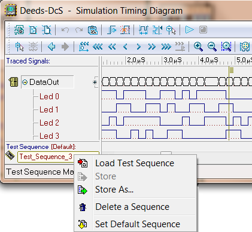Click the zoom out magnifier icon
The width and height of the screenshot is (252, 232).
[x=212, y=47]
